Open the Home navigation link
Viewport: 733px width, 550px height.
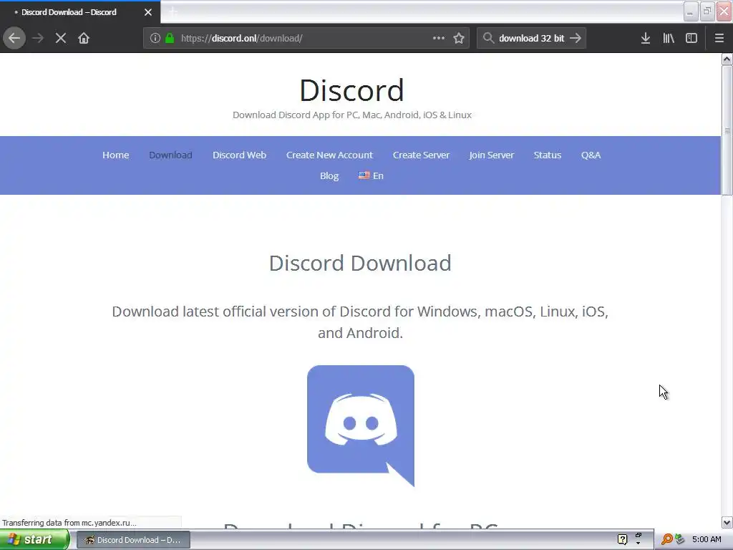[115, 155]
